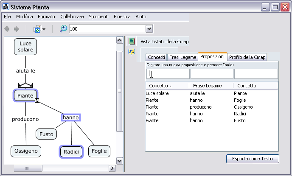The height and width of the screenshot is (176, 292).
Task: Open dropdown arrow beside views icon
Action: 44,29
